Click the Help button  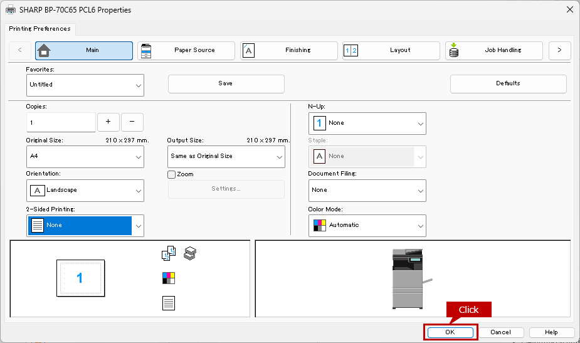coord(551,332)
